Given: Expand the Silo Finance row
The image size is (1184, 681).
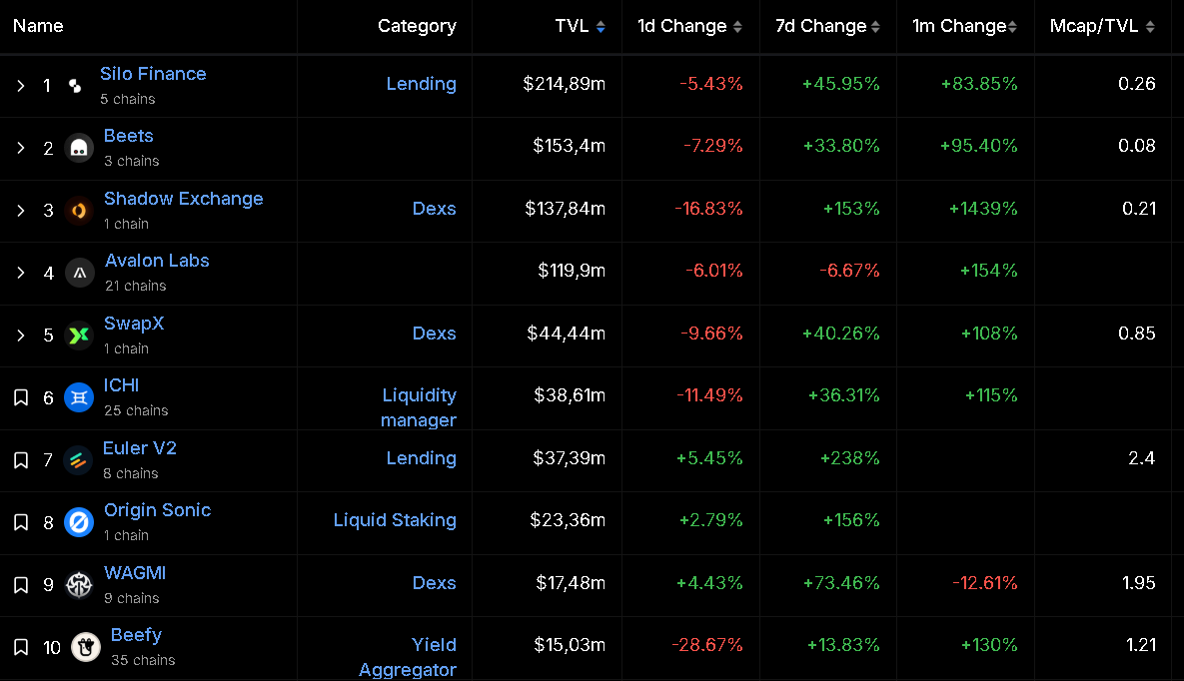Looking at the screenshot, I should click(21, 86).
